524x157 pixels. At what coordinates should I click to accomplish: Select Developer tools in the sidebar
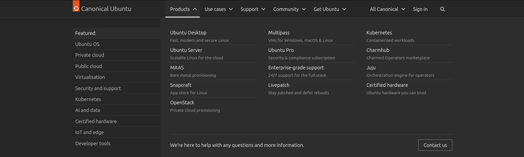pos(117,143)
